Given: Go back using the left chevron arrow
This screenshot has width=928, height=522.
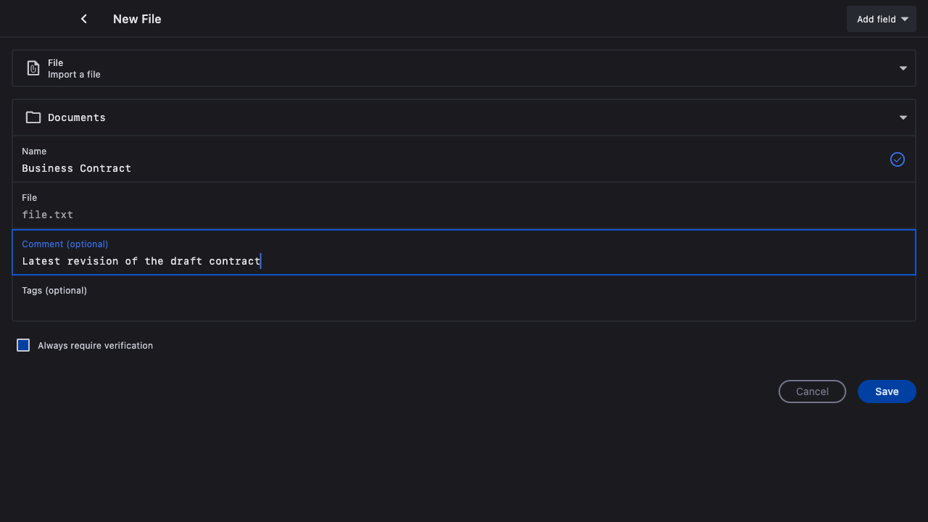Looking at the screenshot, I should 84,19.
